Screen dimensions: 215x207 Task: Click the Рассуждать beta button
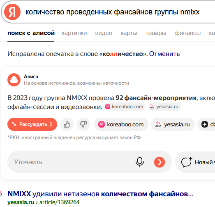click(32, 124)
